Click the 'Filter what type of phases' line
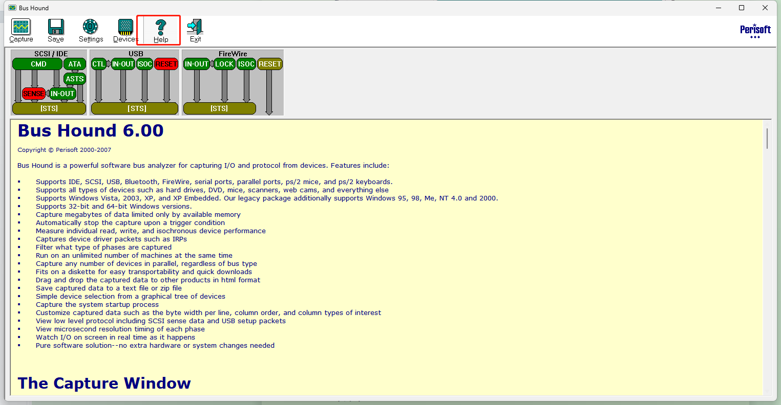The image size is (781, 405). click(x=103, y=247)
